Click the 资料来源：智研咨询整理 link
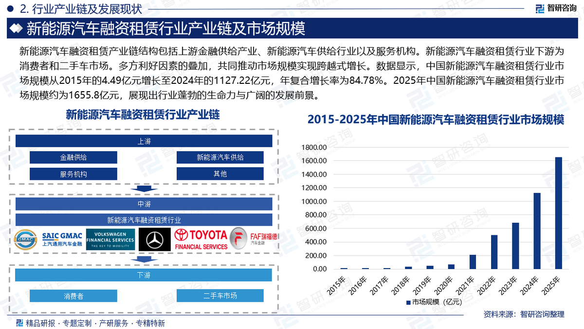 [523, 314]
